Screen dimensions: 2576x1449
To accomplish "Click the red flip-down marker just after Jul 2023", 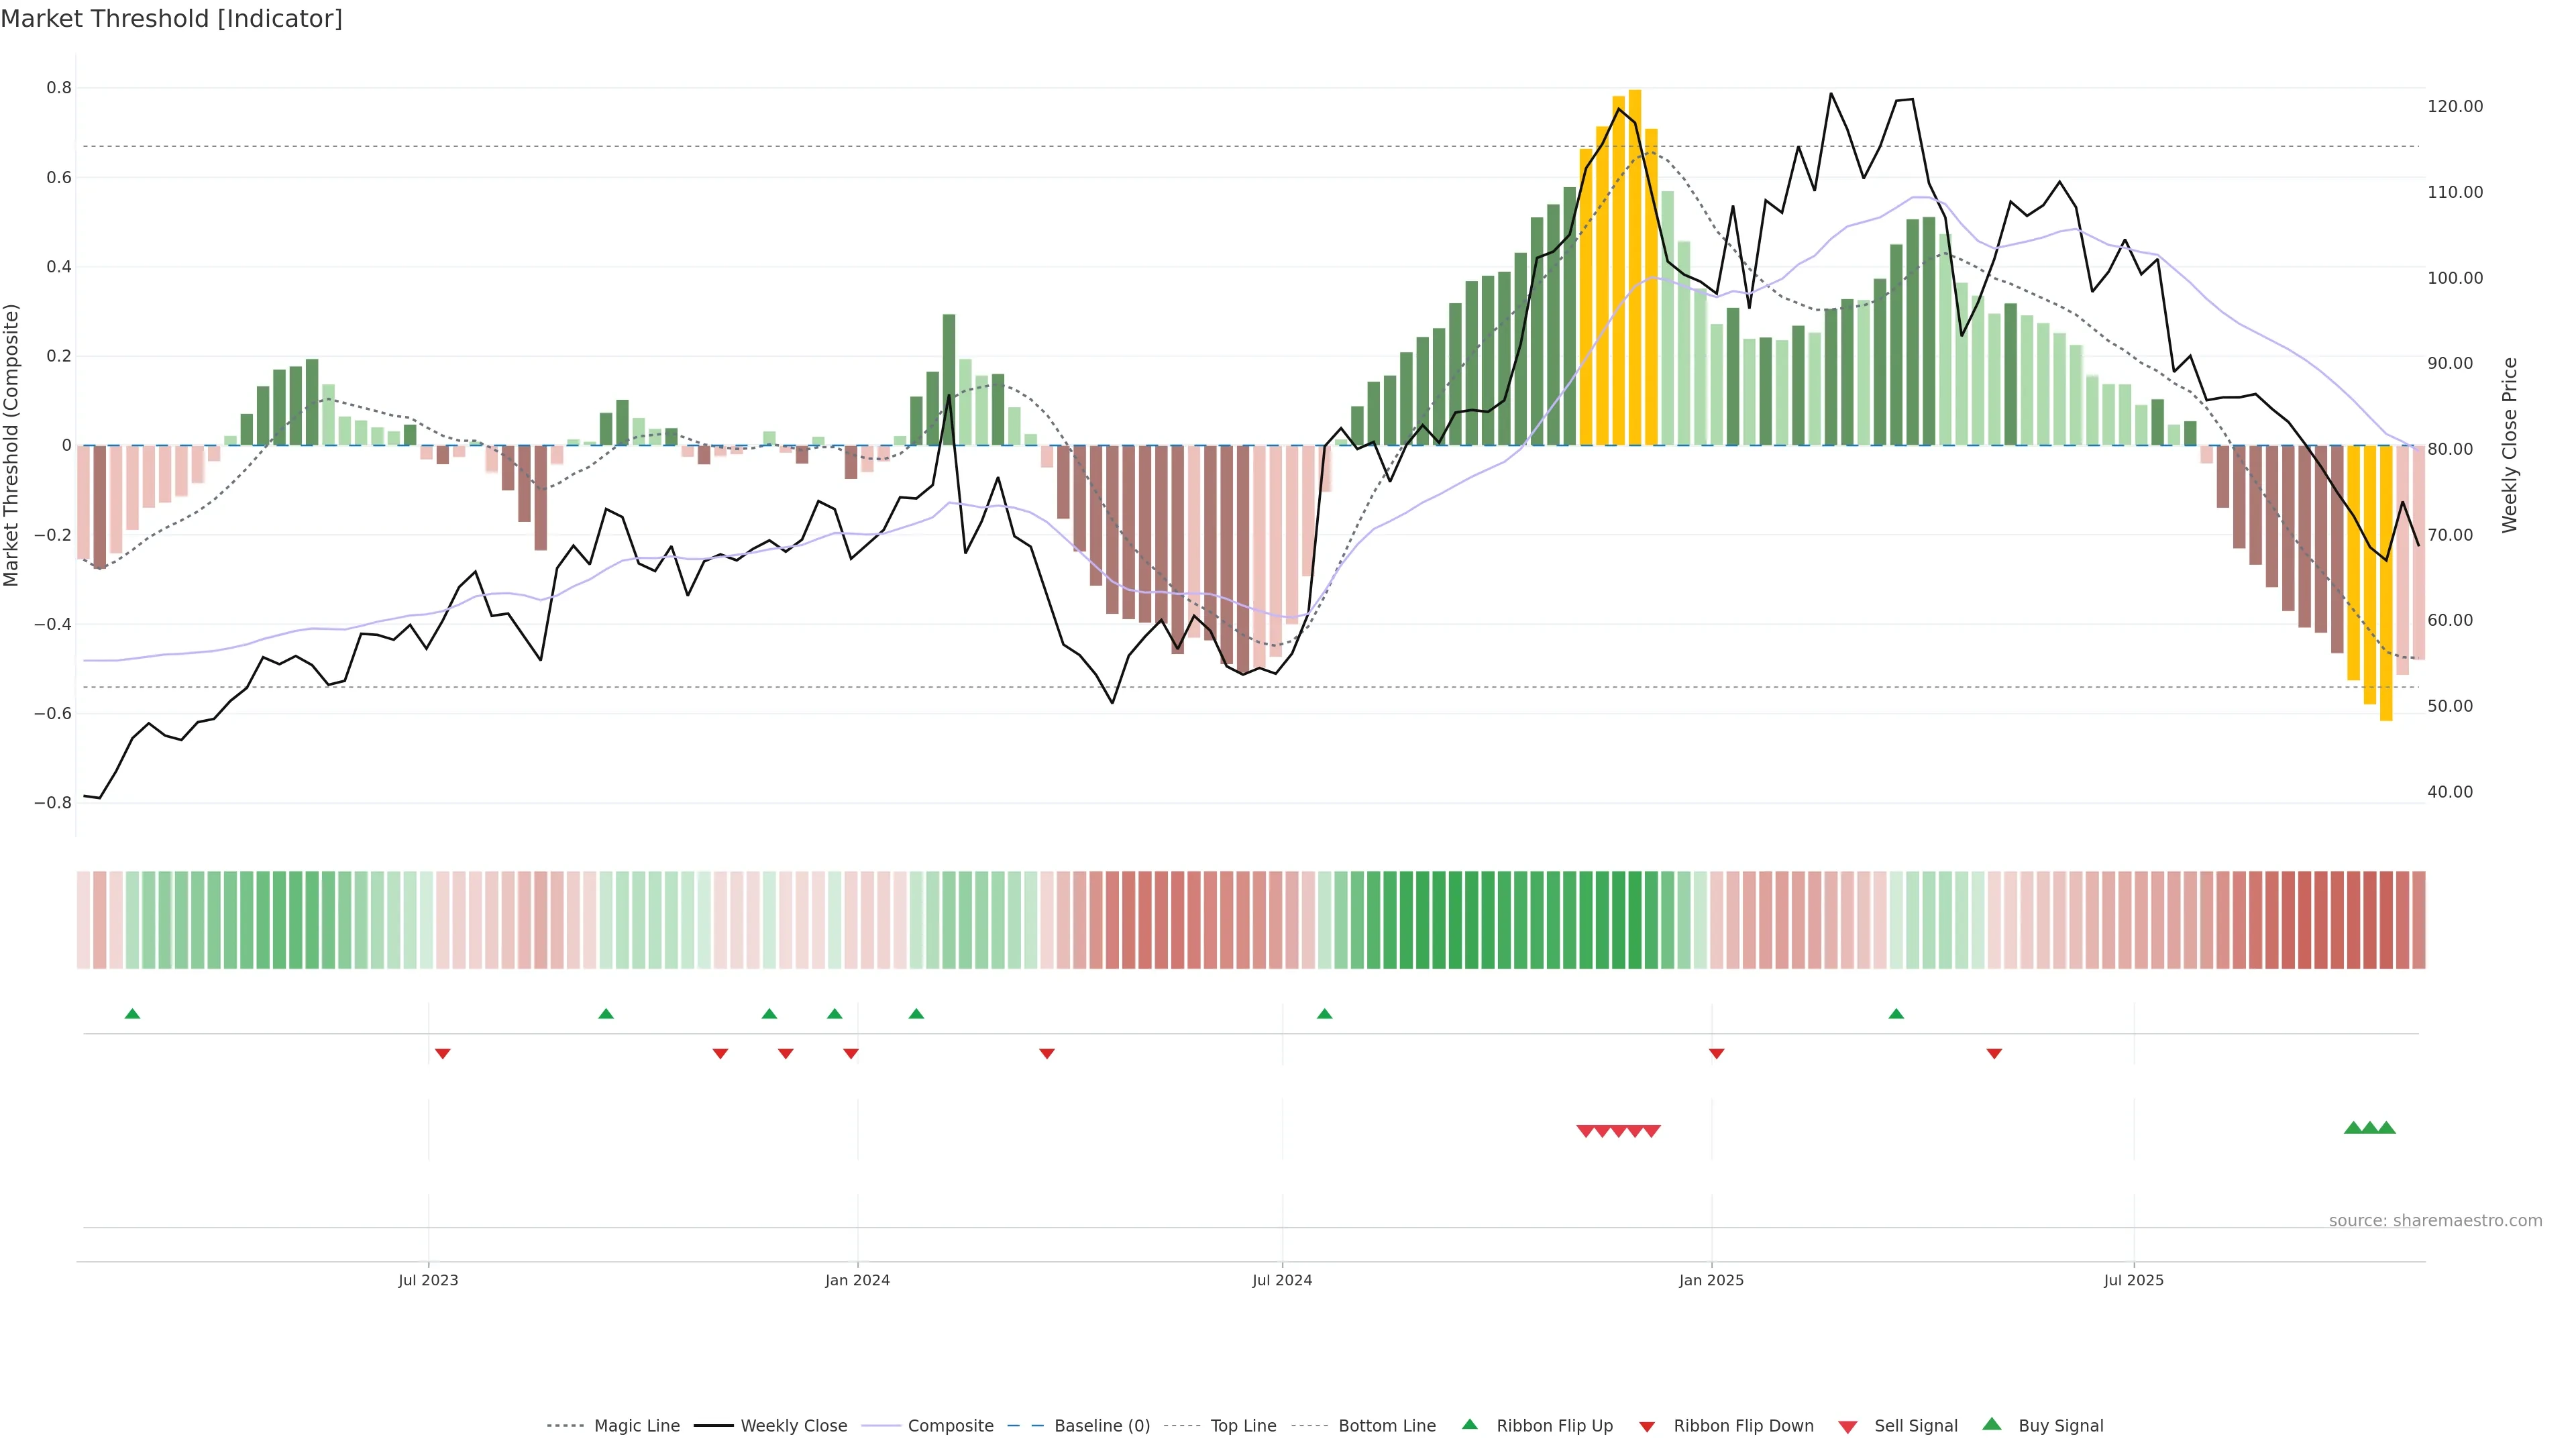I will (x=443, y=1054).
